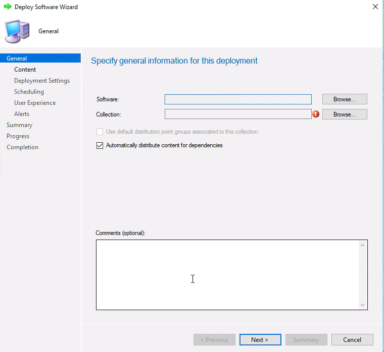This screenshot has width=384, height=352.
Task: Click the red error icon beside Collection
Action: (316, 114)
